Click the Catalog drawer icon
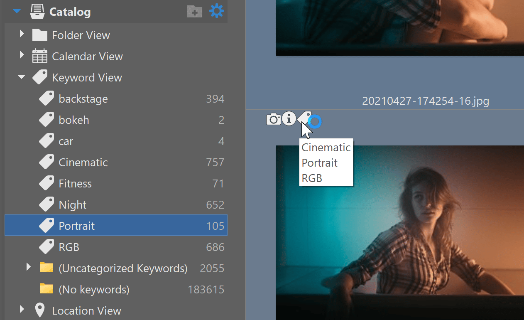524x320 pixels. [x=37, y=12]
